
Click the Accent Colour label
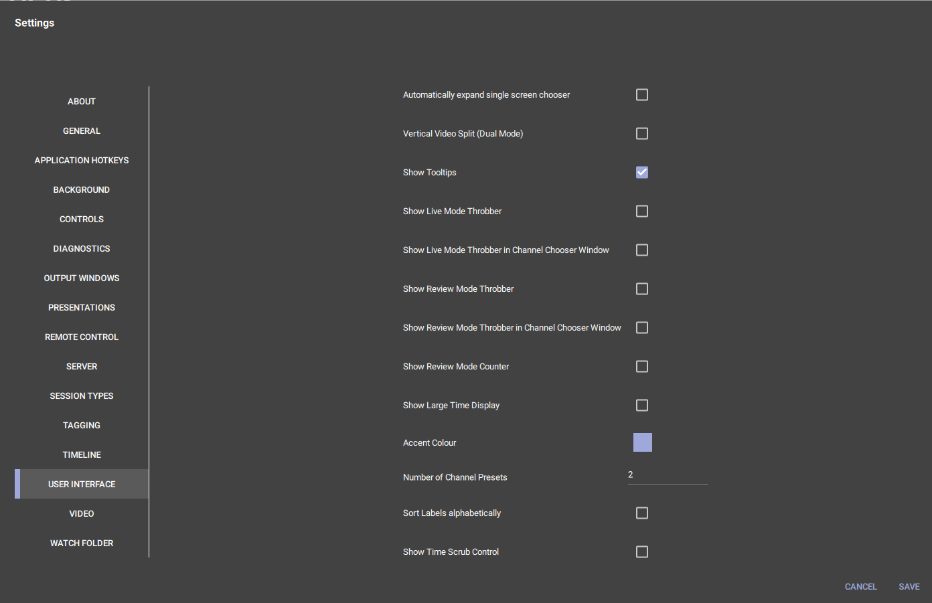click(x=430, y=443)
